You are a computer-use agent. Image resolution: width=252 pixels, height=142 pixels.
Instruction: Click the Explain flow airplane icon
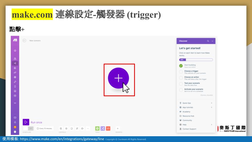click(82, 129)
